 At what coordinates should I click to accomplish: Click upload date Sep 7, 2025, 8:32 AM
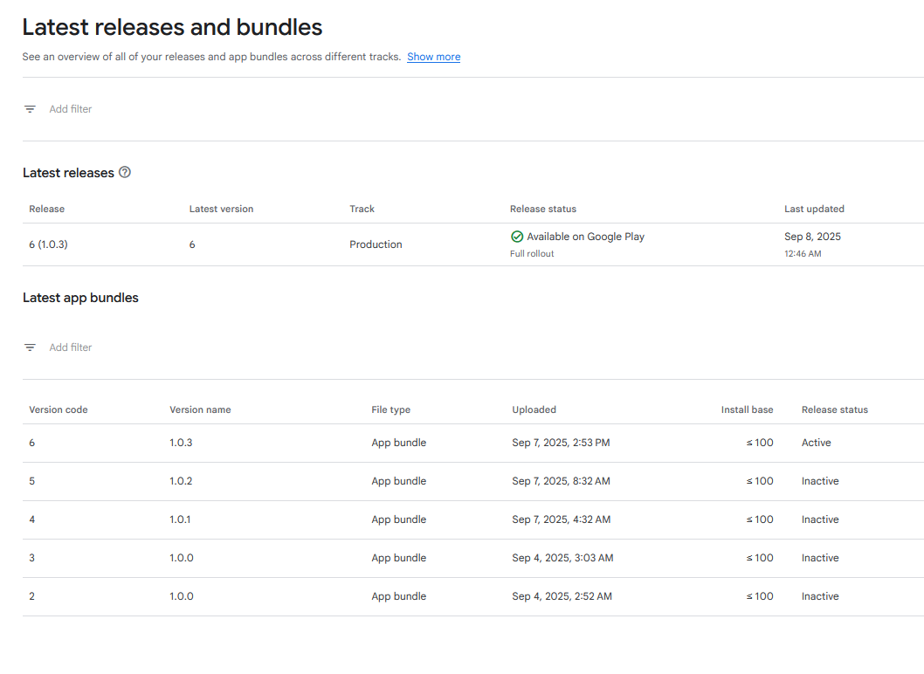(x=561, y=481)
